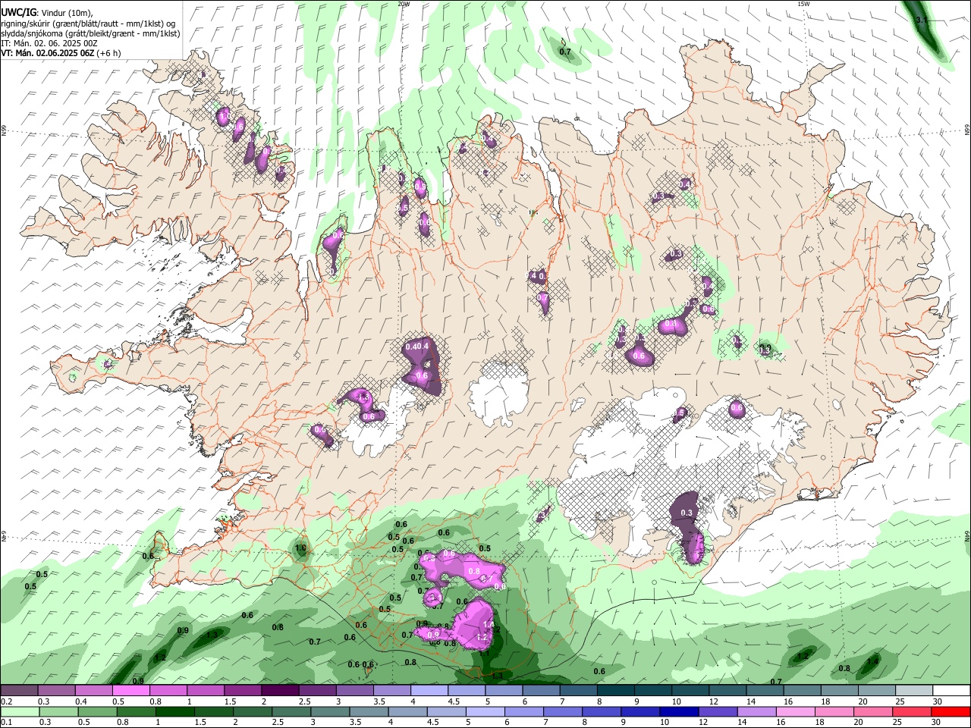
Task: Click the 'IT: Mán. 02. 06. 2025 00Z' init time
Action: tap(49, 43)
